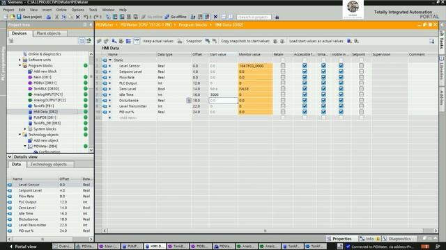Click Portal view link
This screenshot has width=446, height=250.
pyautogui.click(x=24, y=247)
